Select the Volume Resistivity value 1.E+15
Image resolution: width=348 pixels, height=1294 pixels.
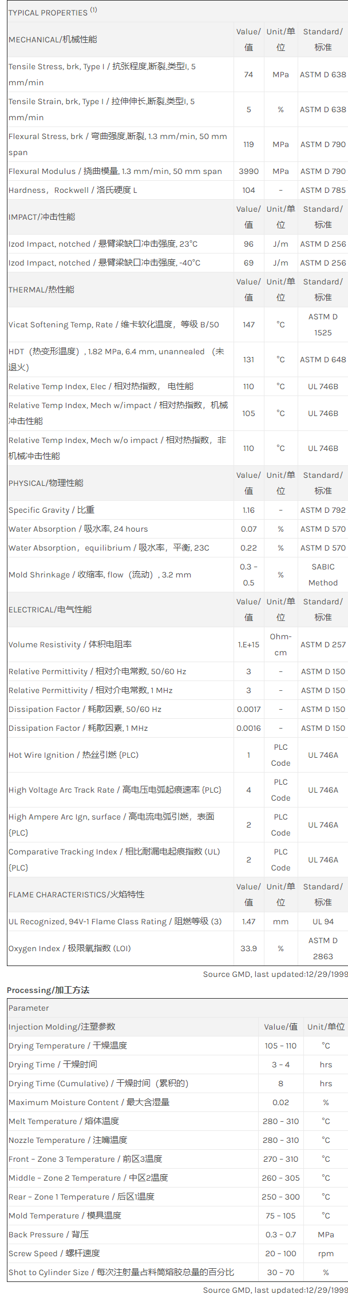[x=248, y=644]
